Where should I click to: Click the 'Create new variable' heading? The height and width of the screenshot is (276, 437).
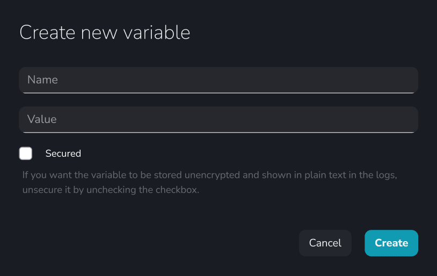(105, 33)
